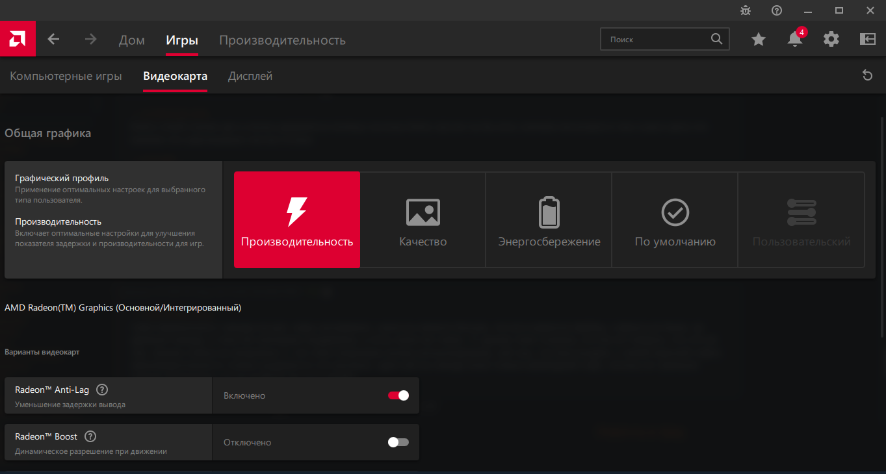This screenshot has width=886, height=474.
Task: Select the Качество profile tile
Action: pyautogui.click(x=423, y=219)
